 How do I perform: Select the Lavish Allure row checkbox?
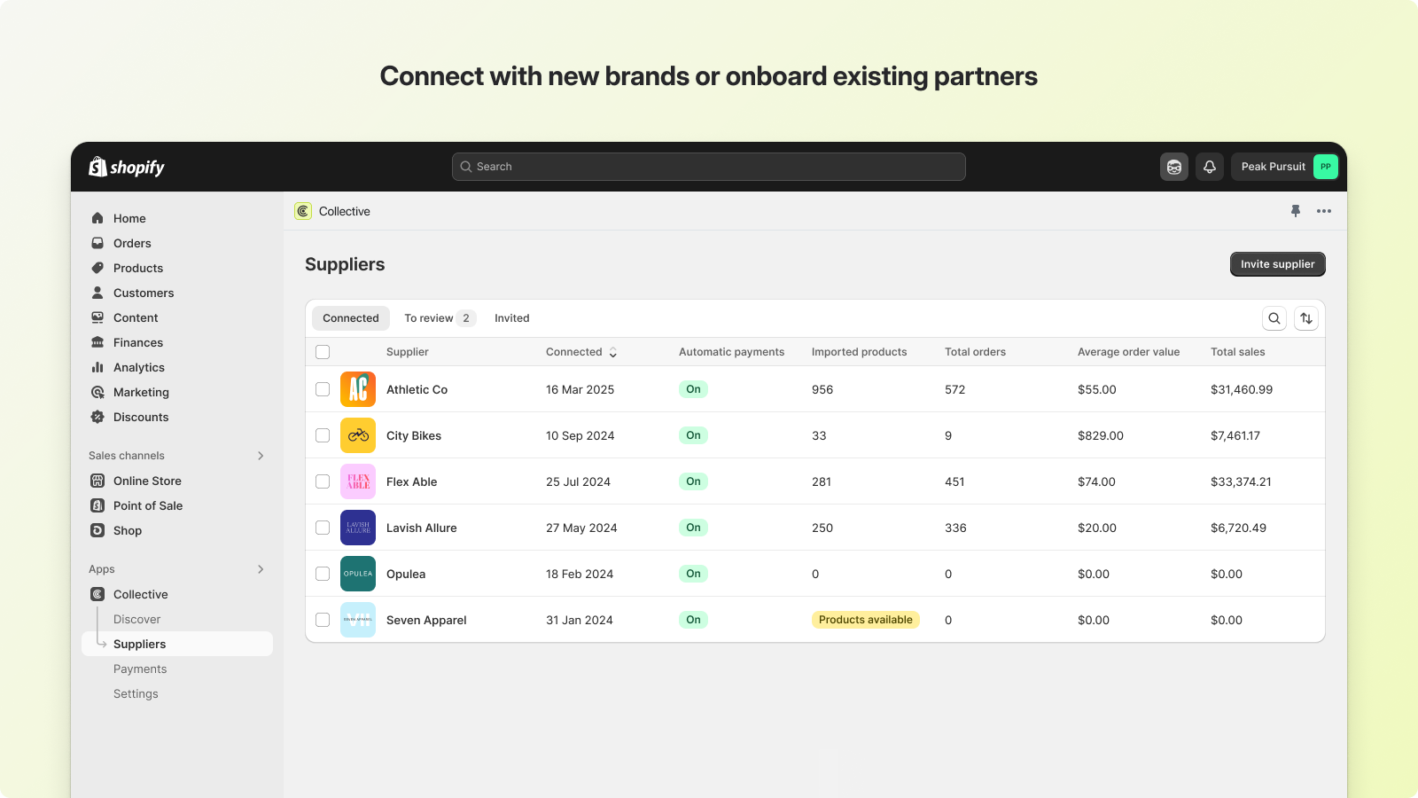(x=323, y=528)
